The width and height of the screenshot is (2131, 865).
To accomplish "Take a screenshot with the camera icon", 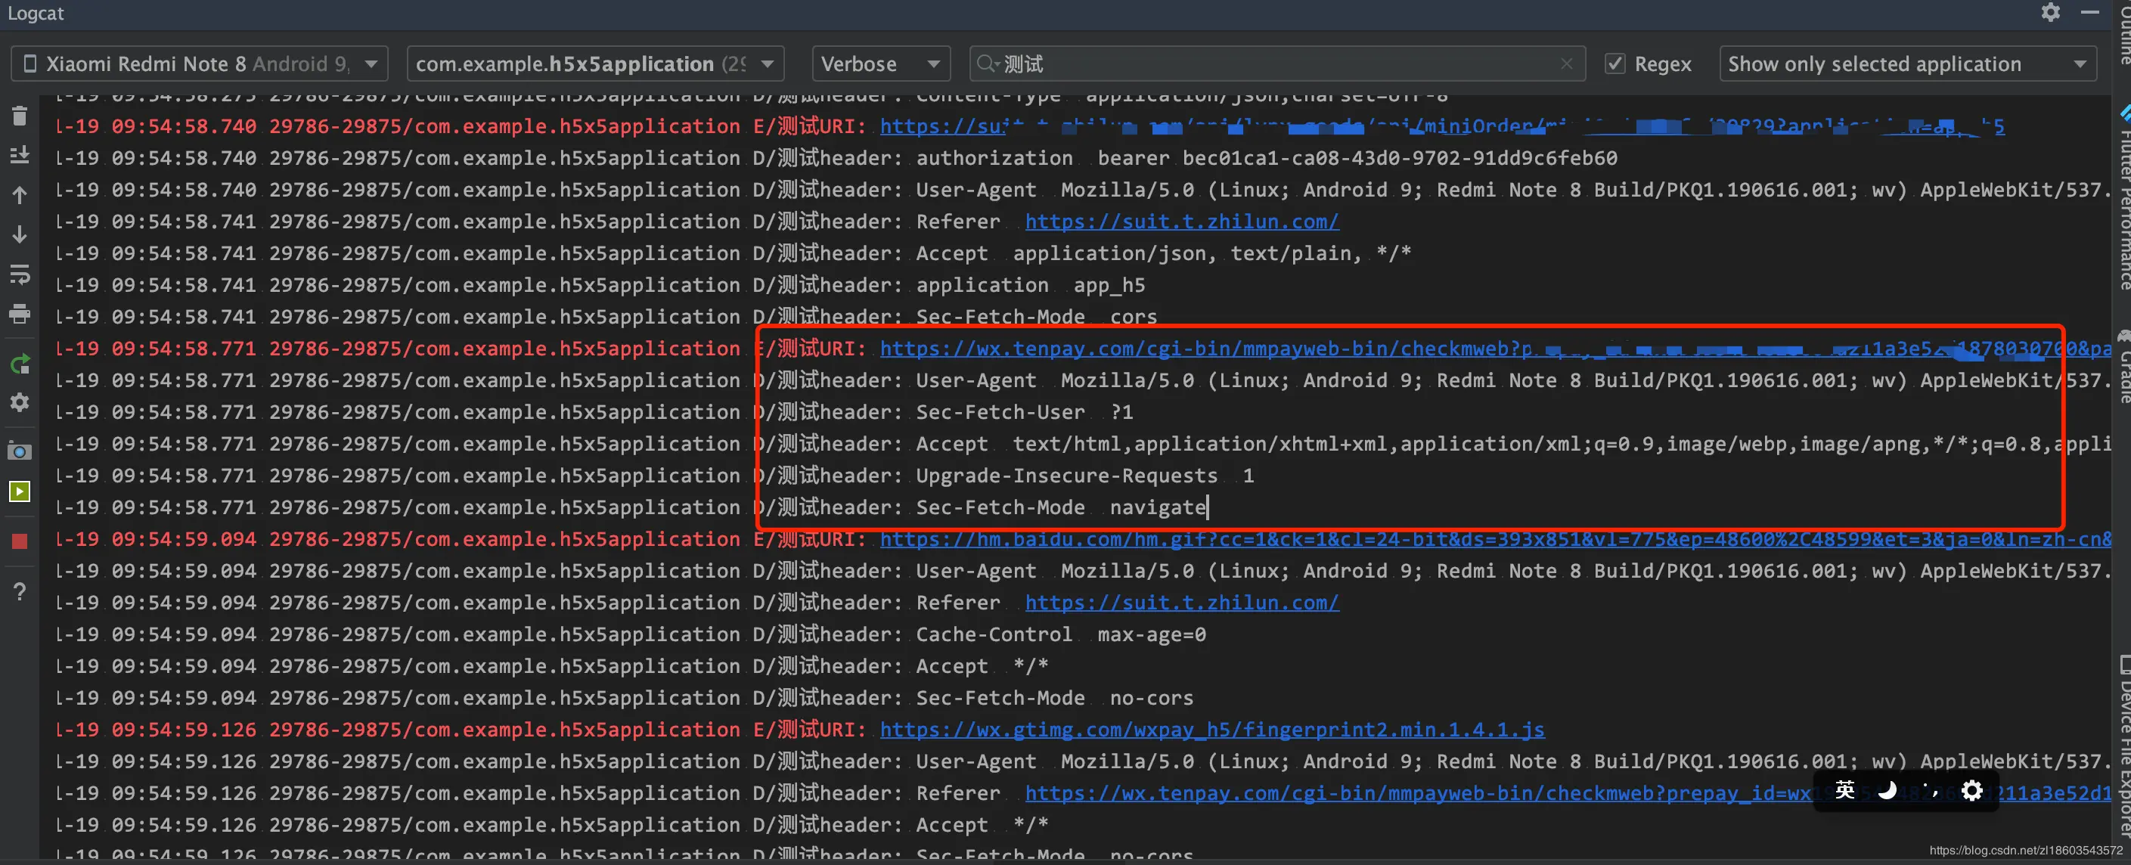I will (20, 451).
